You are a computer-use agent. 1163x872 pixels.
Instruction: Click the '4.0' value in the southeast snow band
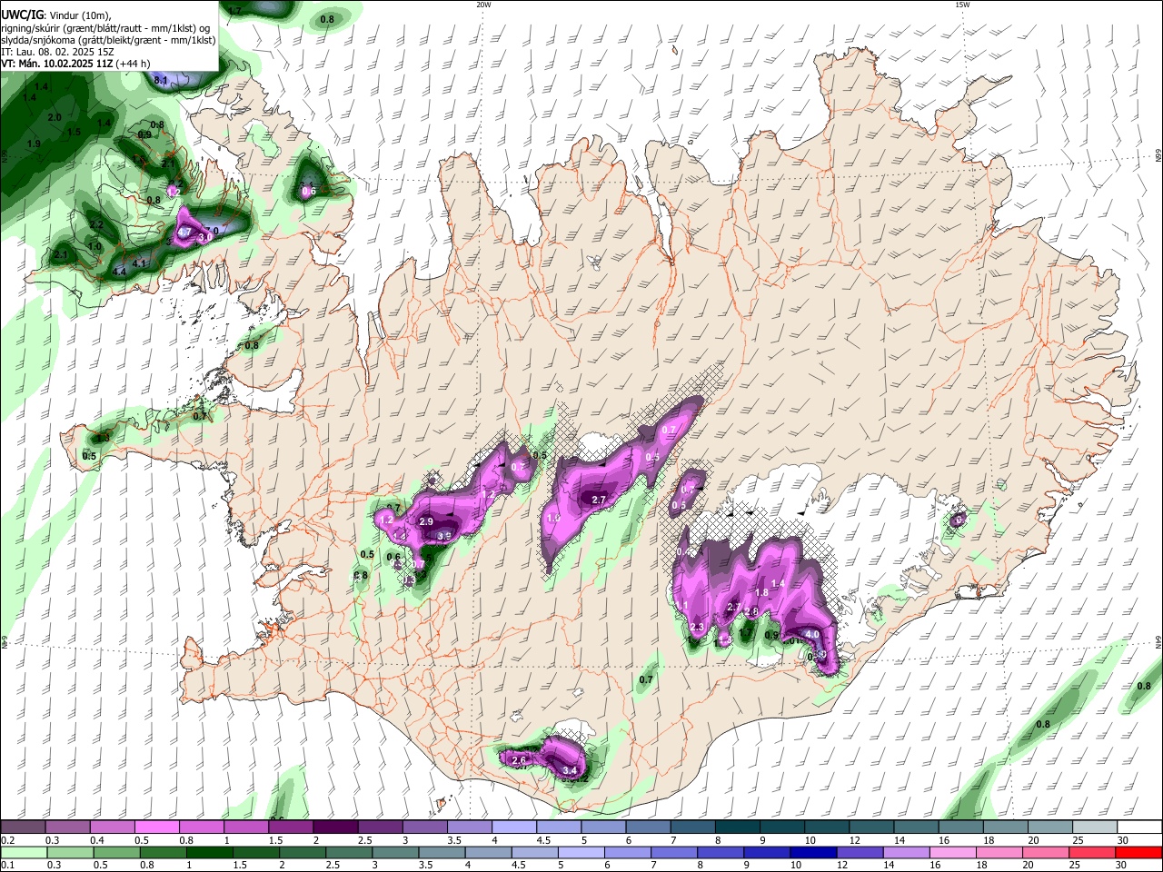pos(813,635)
